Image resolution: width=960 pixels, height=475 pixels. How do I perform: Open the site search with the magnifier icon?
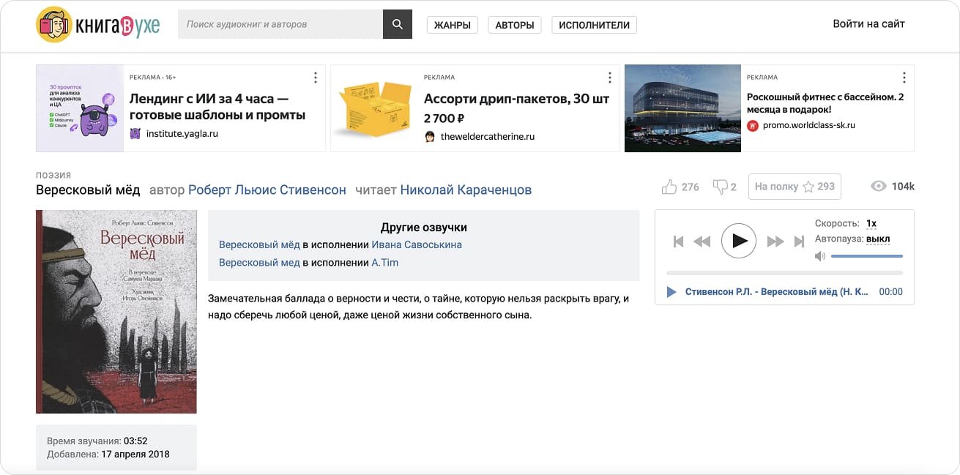pos(397,23)
